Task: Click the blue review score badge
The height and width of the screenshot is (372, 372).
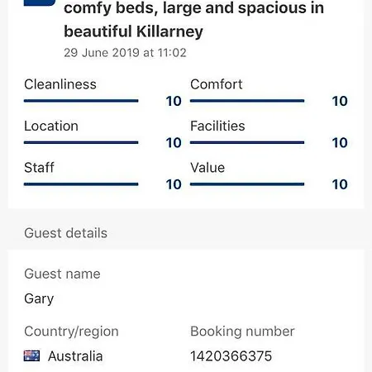Action: click(x=40, y=2)
